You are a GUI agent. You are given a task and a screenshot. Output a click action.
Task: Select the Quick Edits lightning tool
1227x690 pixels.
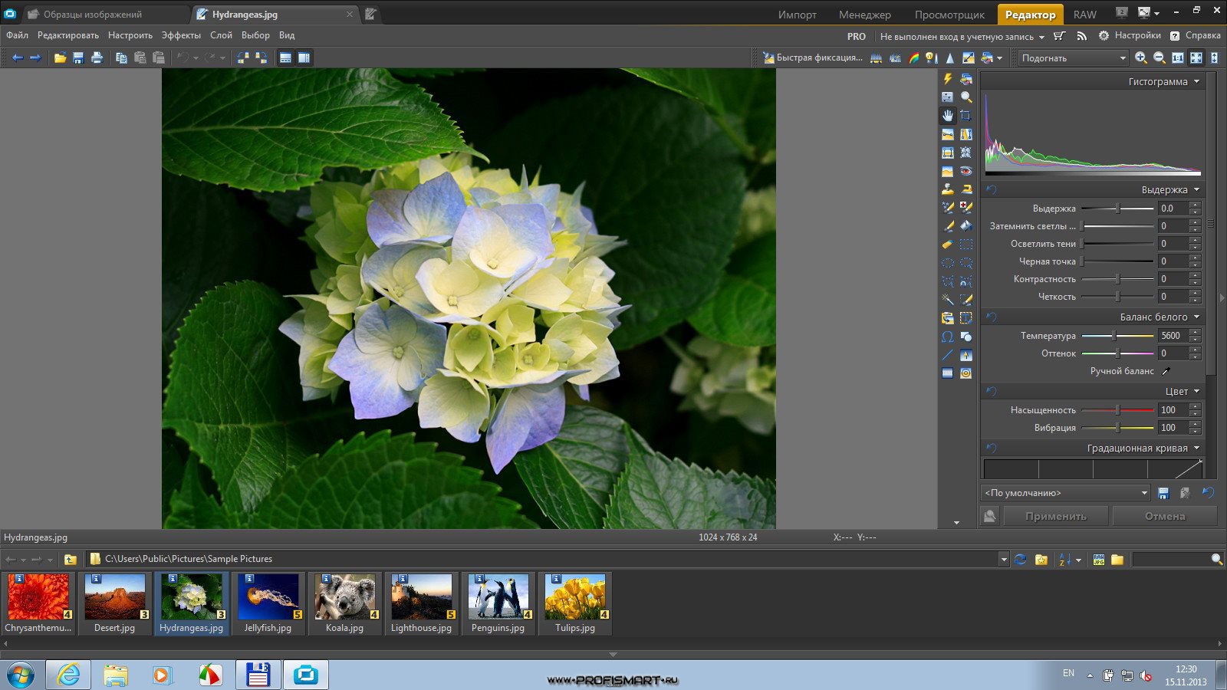(948, 78)
